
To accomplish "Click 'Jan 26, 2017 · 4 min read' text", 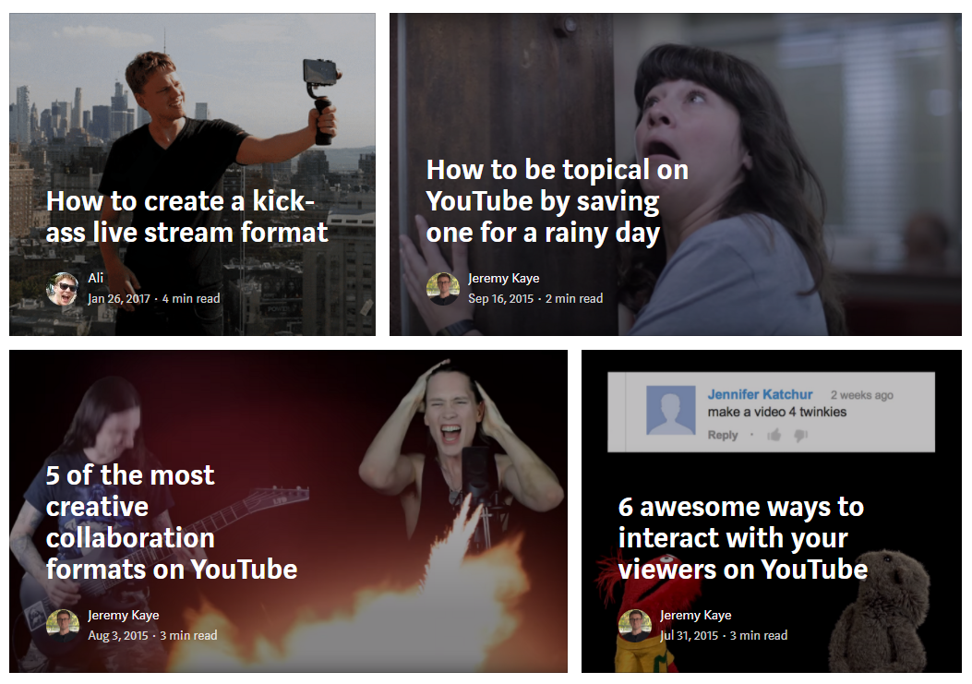I will click(154, 298).
